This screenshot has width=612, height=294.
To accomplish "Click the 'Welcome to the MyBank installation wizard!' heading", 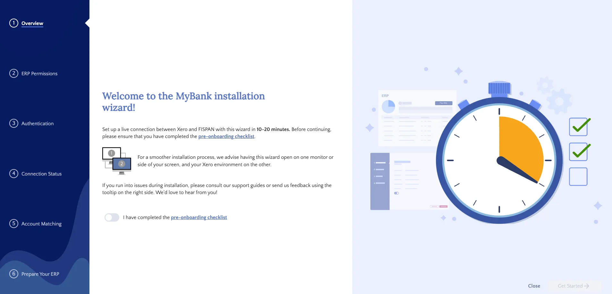I will tap(183, 102).
